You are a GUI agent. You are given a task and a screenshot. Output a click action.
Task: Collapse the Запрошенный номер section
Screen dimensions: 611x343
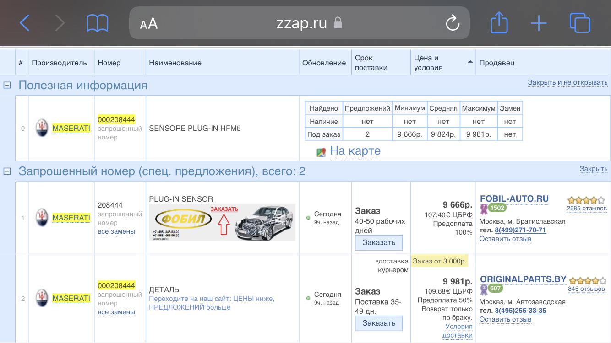click(7, 171)
